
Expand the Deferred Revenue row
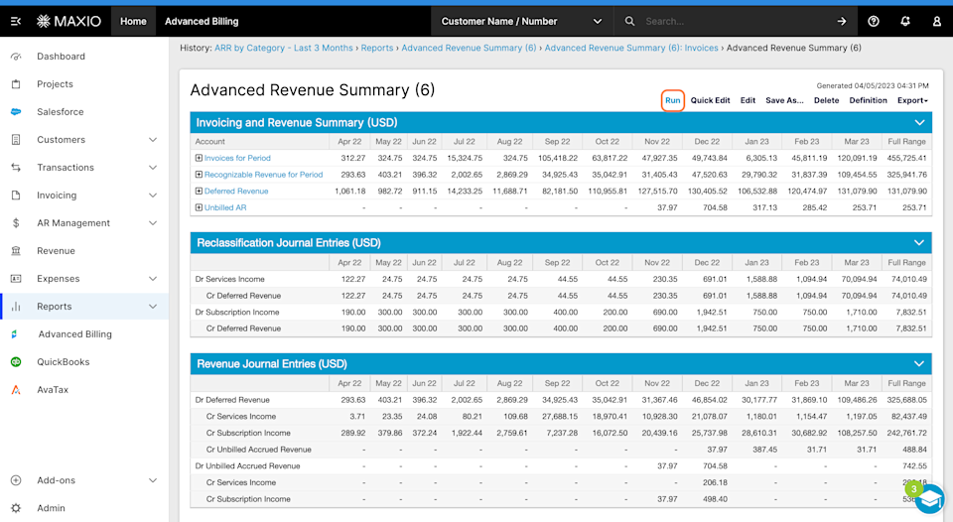click(x=199, y=191)
